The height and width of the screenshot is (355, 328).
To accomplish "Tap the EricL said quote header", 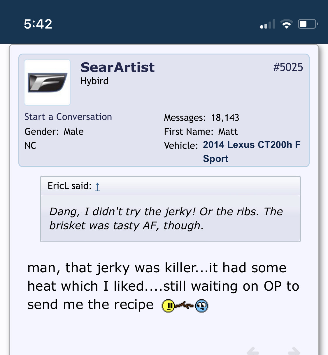I will pos(170,186).
